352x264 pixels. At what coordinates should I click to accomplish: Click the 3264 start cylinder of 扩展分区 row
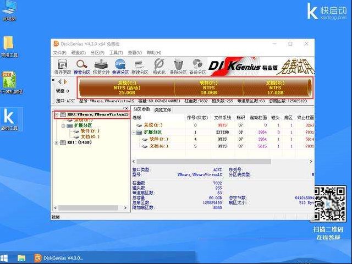click(262, 132)
